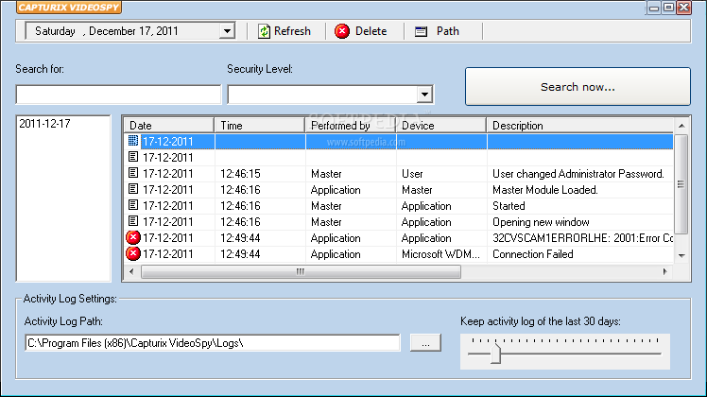The image size is (707, 397).
Task: Sort by the Performed by column header
Action: [x=351, y=126]
